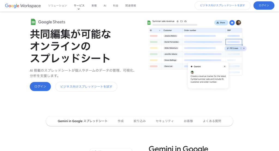Close the Gemini prompt panel

pyautogui.click(x=225, y=67)
